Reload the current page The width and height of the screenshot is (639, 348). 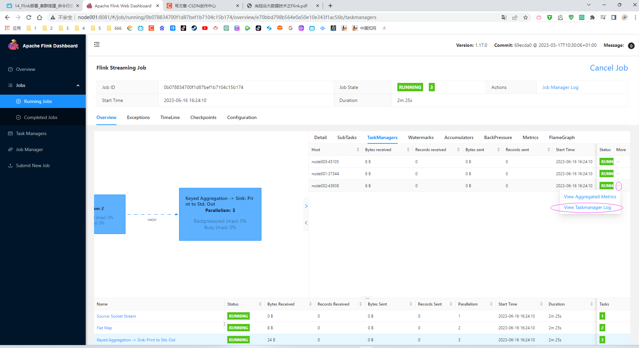coord(29,17)
